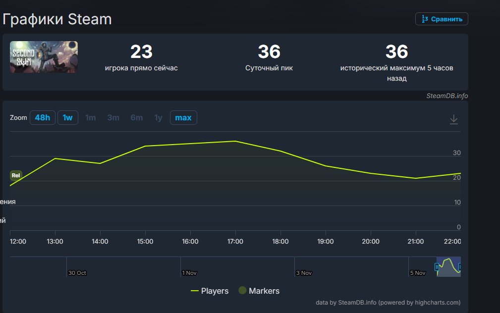Screen dimensions: 500x313
Task: Click the исторический максимум label
Action: click(397, 73)
